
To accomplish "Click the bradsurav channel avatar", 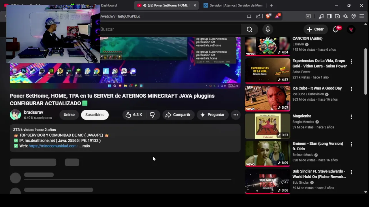I will (x=15, y=115).
